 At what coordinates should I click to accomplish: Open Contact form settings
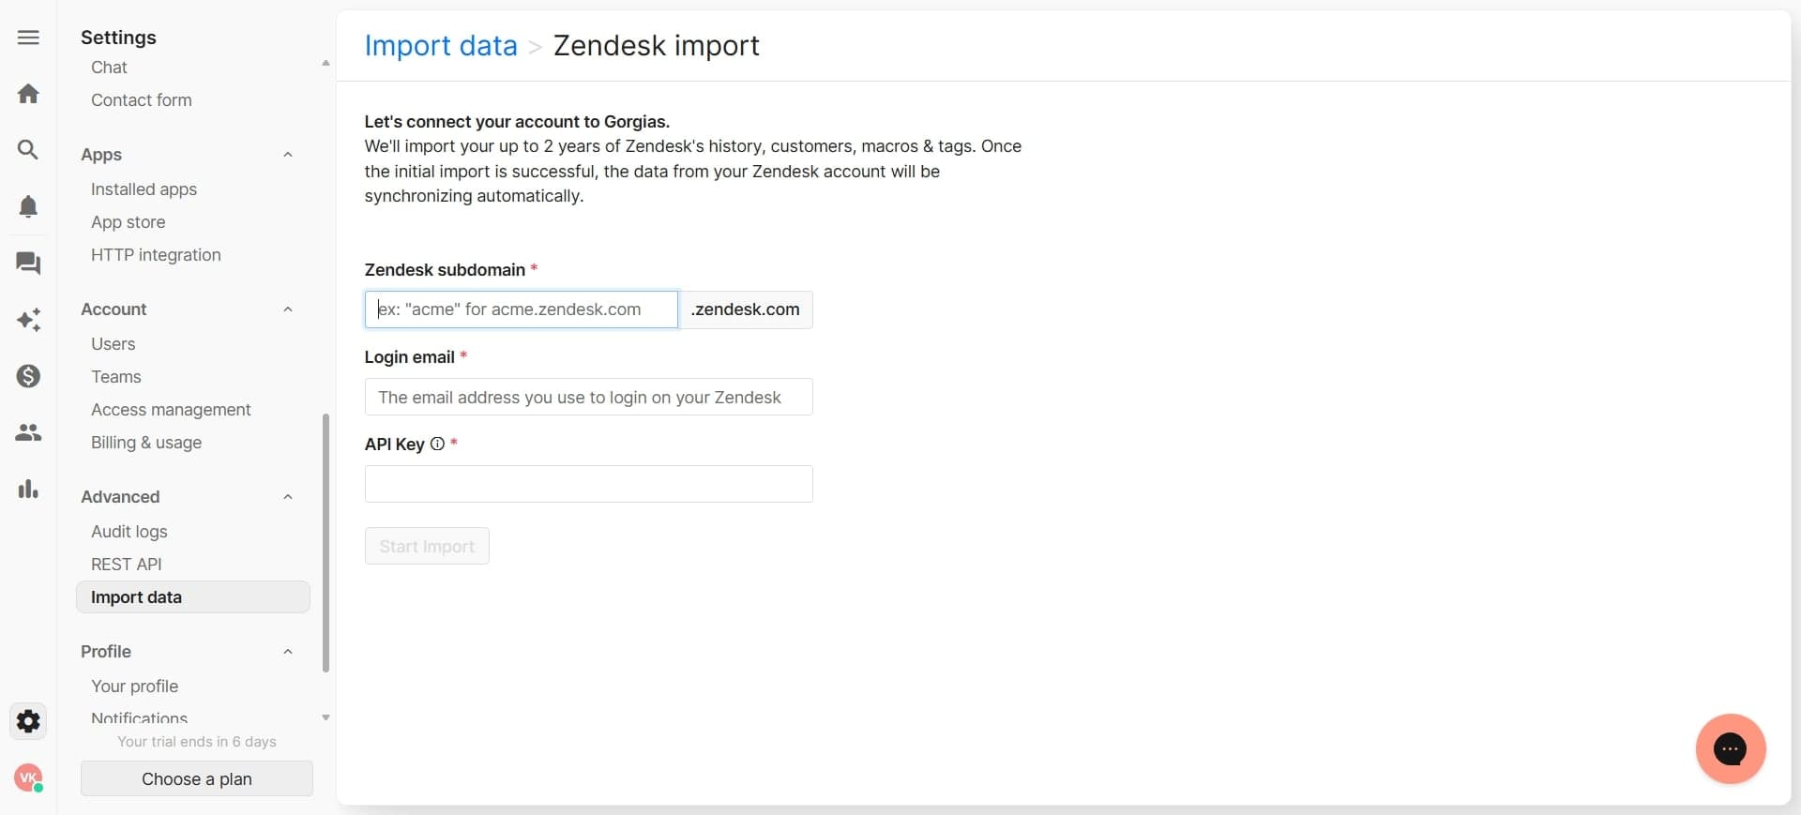click(142, 100)
